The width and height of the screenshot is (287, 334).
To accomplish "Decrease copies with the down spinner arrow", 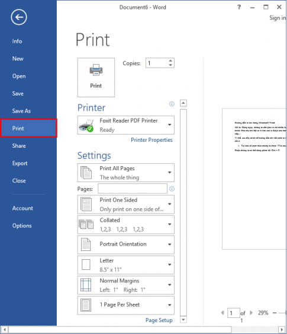I will (x=170, y=65).
